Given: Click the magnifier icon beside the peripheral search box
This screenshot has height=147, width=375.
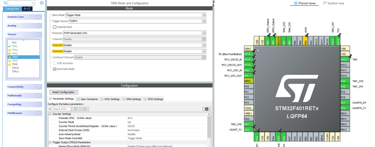Looking at the screenshot, I should 5,3.
